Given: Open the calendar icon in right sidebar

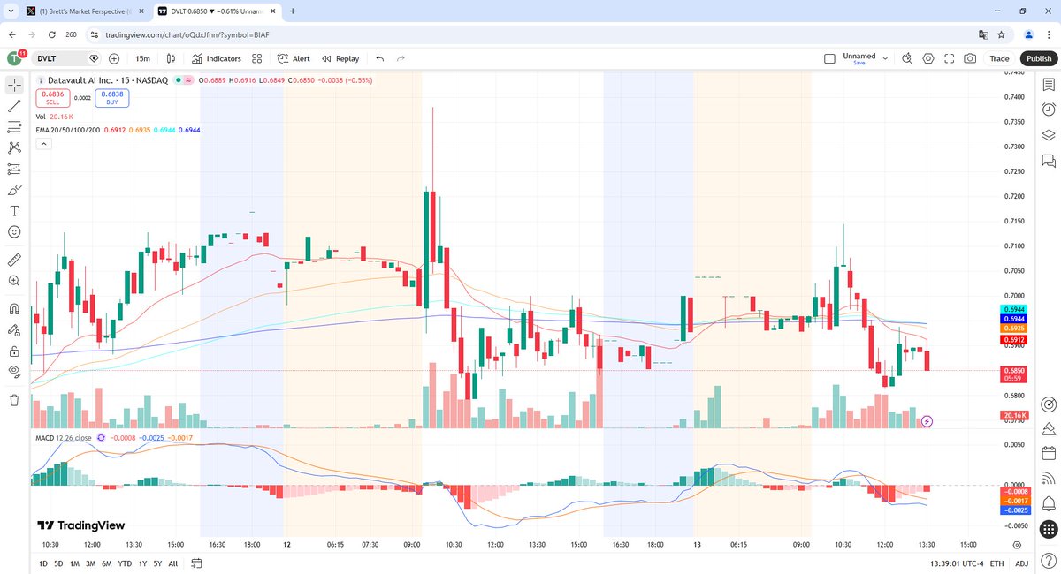Looking at the screenshot, I should [1048, 454].
